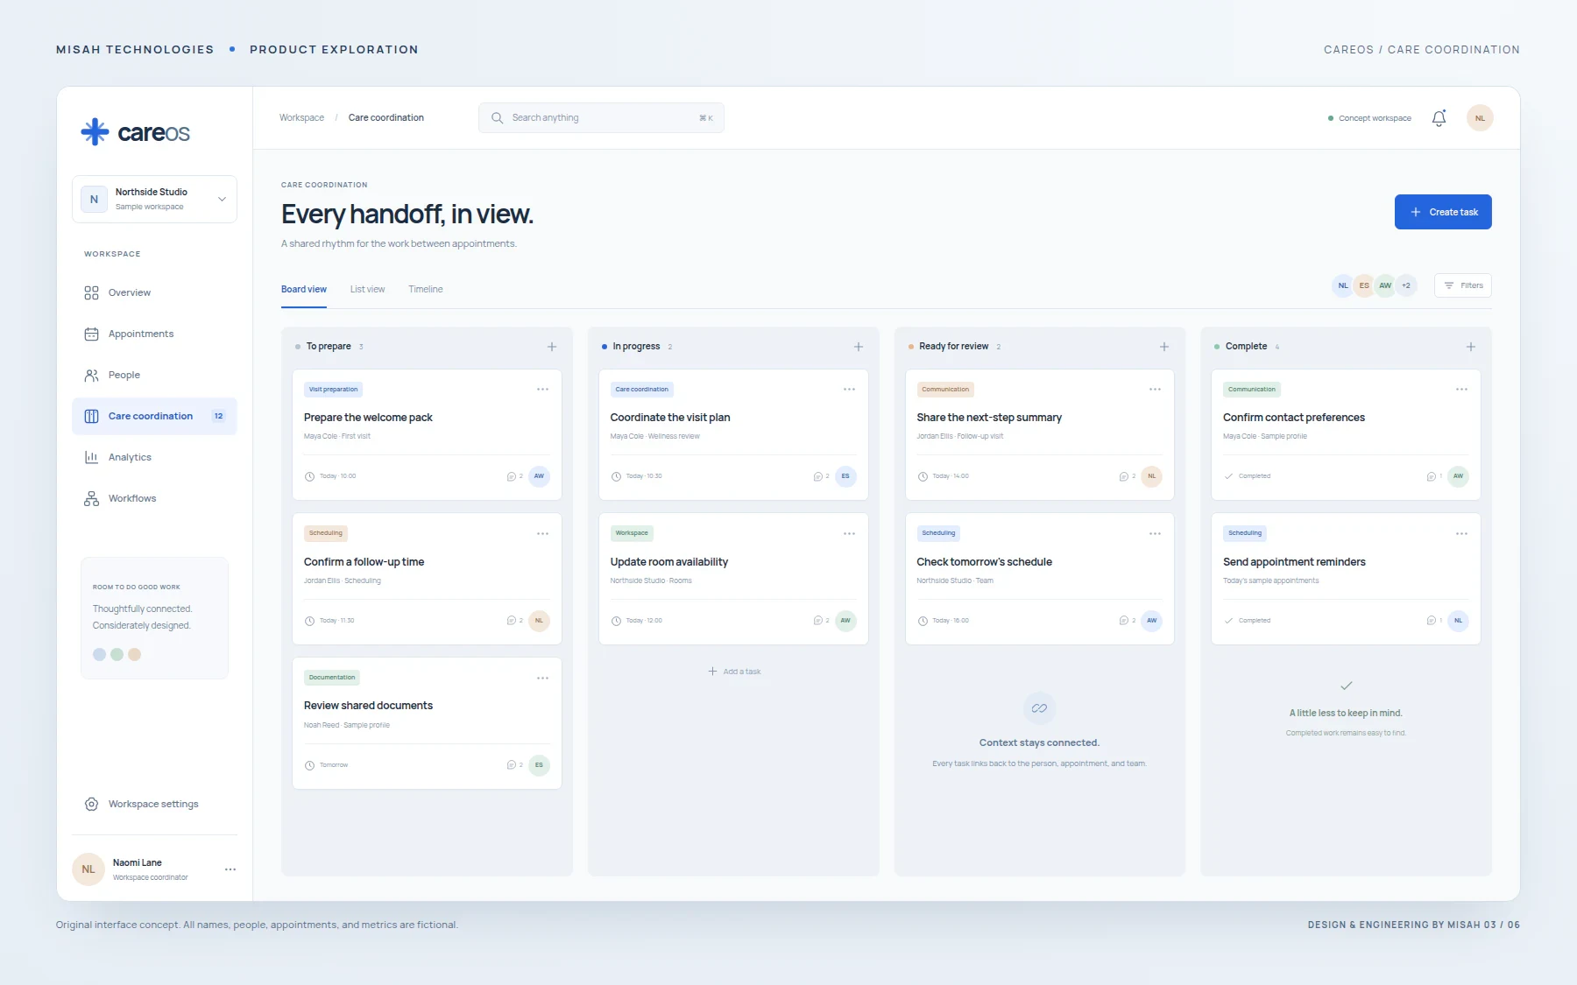Add a card to the In progress column
Image resolution: width=1577 pixels, height=985 pixels.
pyautogui.click(x=859, y=347)
